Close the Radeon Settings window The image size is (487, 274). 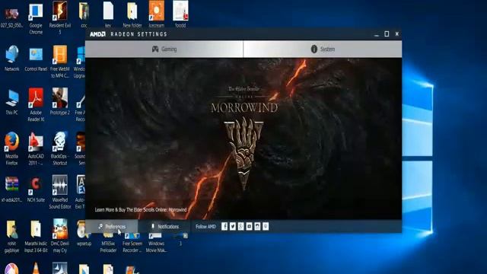pyautogui.click(x=397, y=33)
